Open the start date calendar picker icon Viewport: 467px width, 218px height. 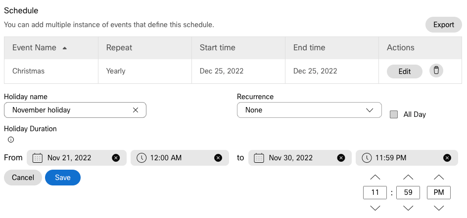[37, 158]
